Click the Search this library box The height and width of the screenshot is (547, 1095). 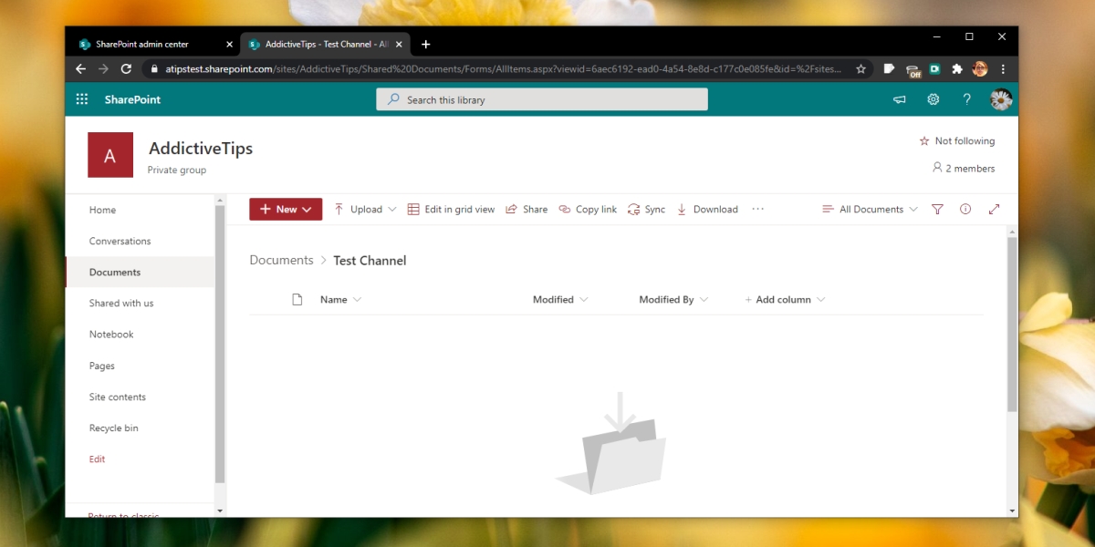542,99
